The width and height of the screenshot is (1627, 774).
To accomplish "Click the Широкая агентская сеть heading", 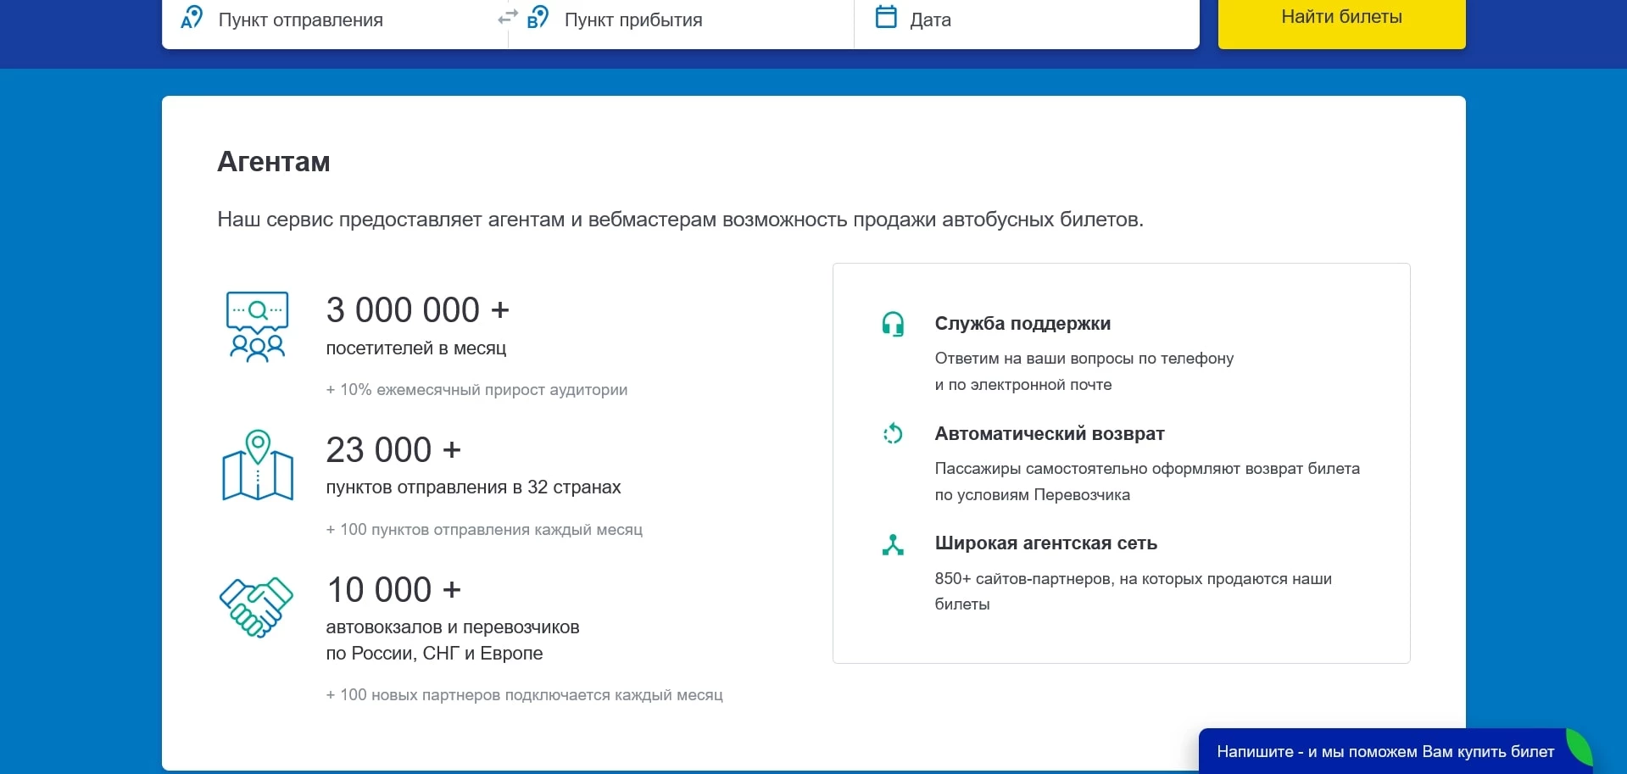I will (x=1045, y=543).
